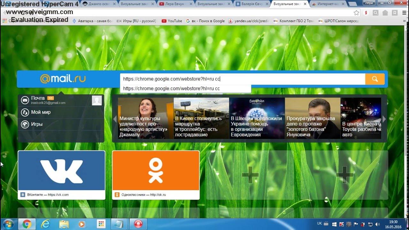Click the iraskorik25@gmail.com address
The image size is (409, 230).
coord(48,103)
